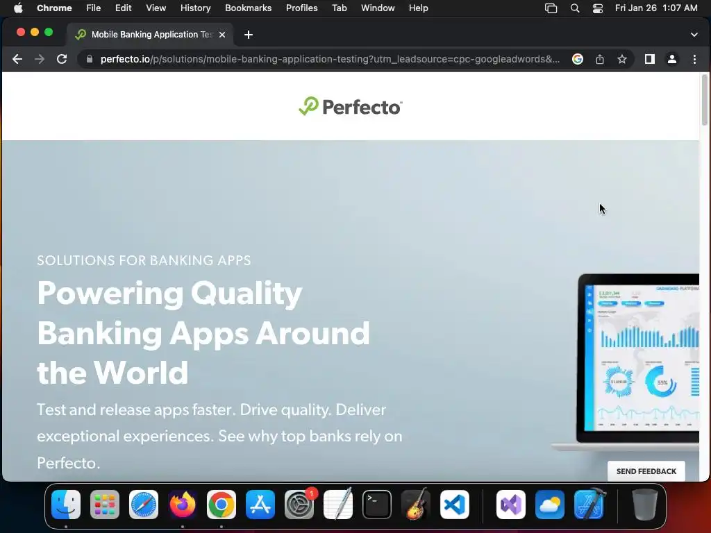Image resolution: width=711 pixels, height=533 pixels.
Task: Open the Edit menu
Action: click(x=123, y=8)
